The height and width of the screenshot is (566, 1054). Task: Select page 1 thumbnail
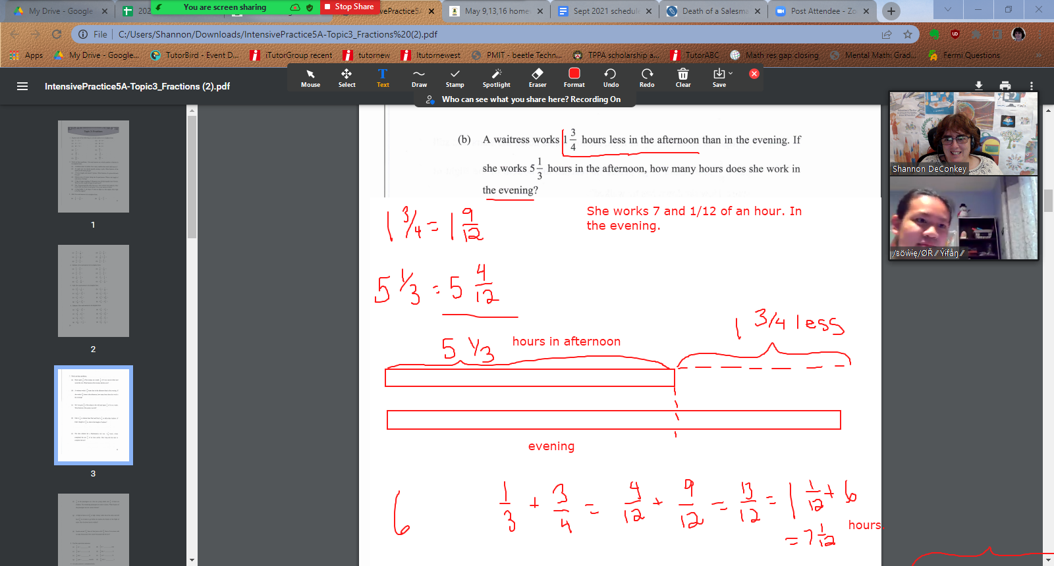[x=94, y=167]
